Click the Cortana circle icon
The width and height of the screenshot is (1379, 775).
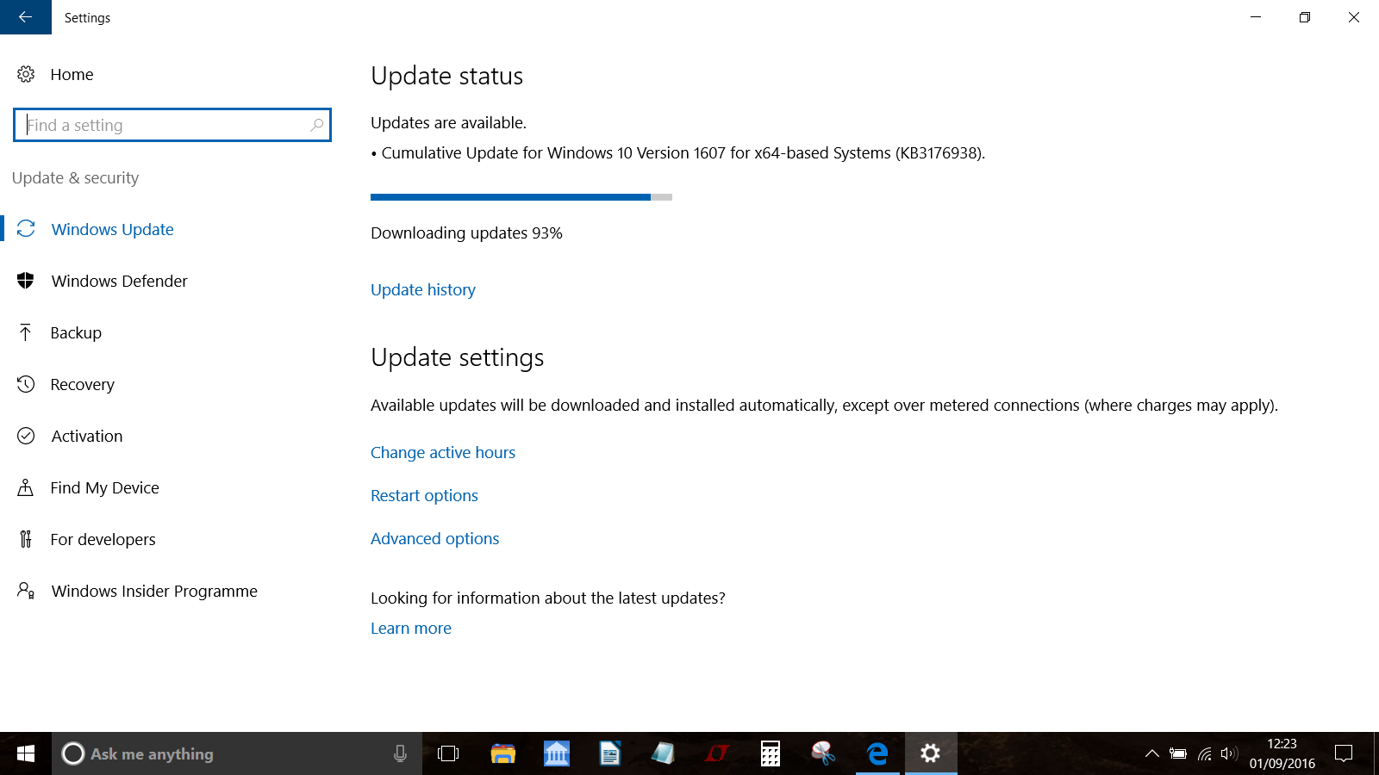[73, 753]
